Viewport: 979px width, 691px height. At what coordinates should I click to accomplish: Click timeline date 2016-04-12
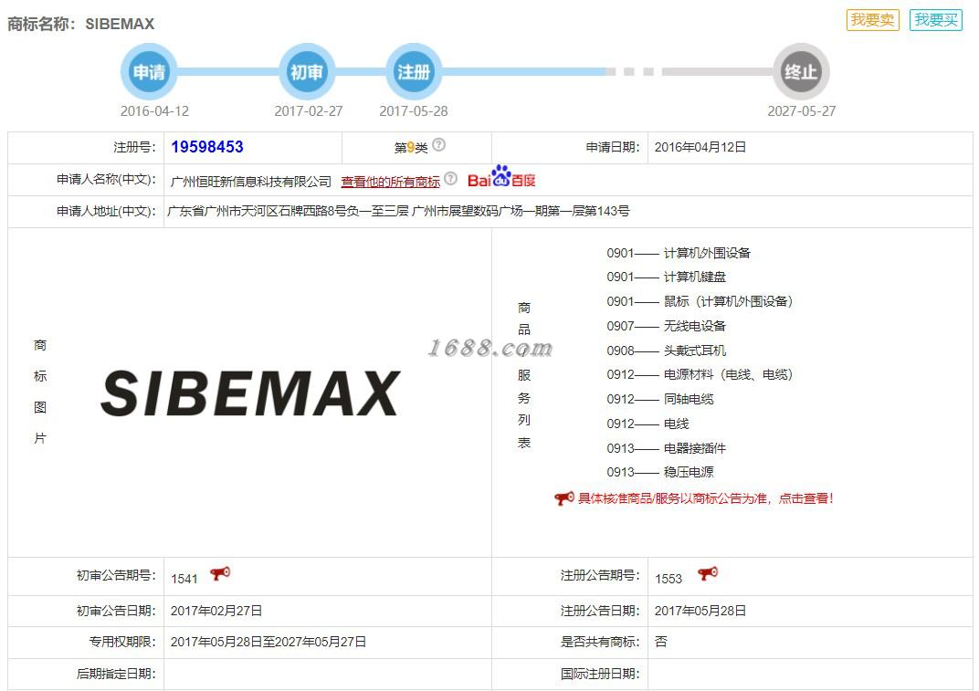154,111
